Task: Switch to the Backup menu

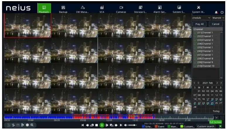Action: [63, 9]
